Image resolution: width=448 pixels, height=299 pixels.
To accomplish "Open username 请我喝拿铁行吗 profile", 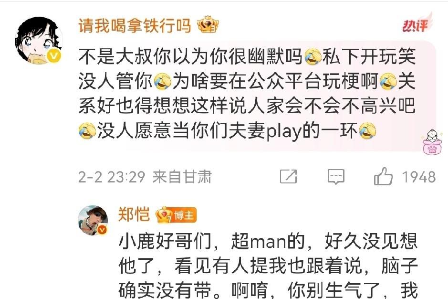I will click(135, 25).
